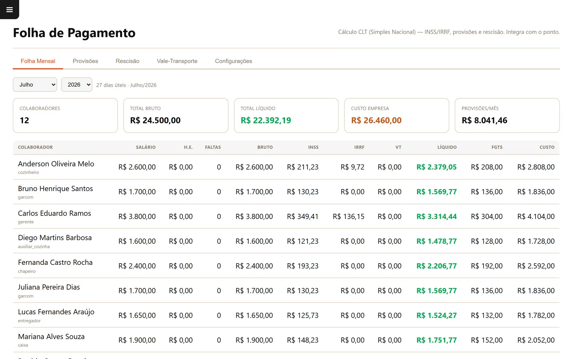Click the caixa role label
This screenshot has height=359, width=575.
23,345
